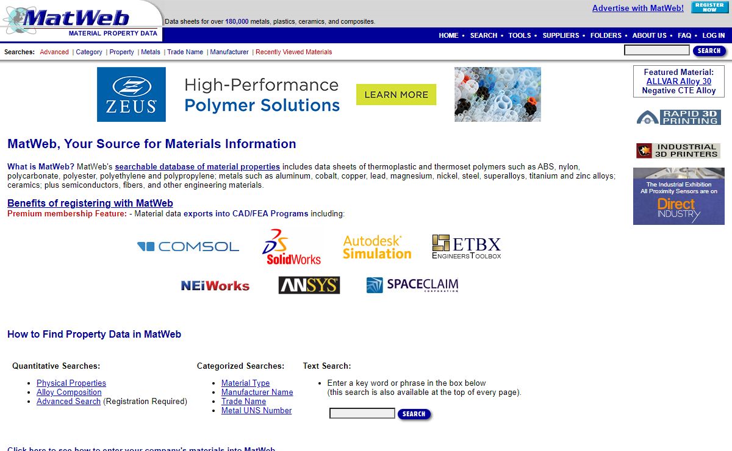Click the COMSOL logo
732x451 pixels.
click(x=188, y=246)
